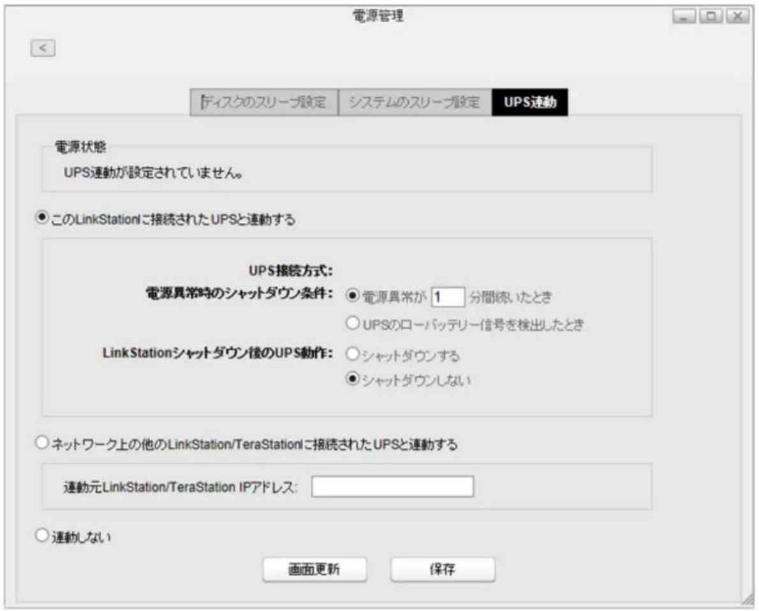Select ネットワーク上の他のLinkStation/TeraStation UPS option
The width and height of the screenshot is (759, 611).
pos(42,442)
